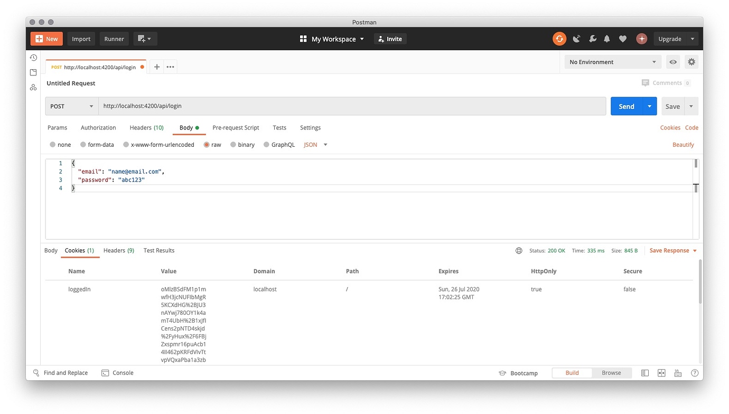This screenshot has height=414, width=729.
Task: Open History from sidebar clock icon
Action: [33, 58]
